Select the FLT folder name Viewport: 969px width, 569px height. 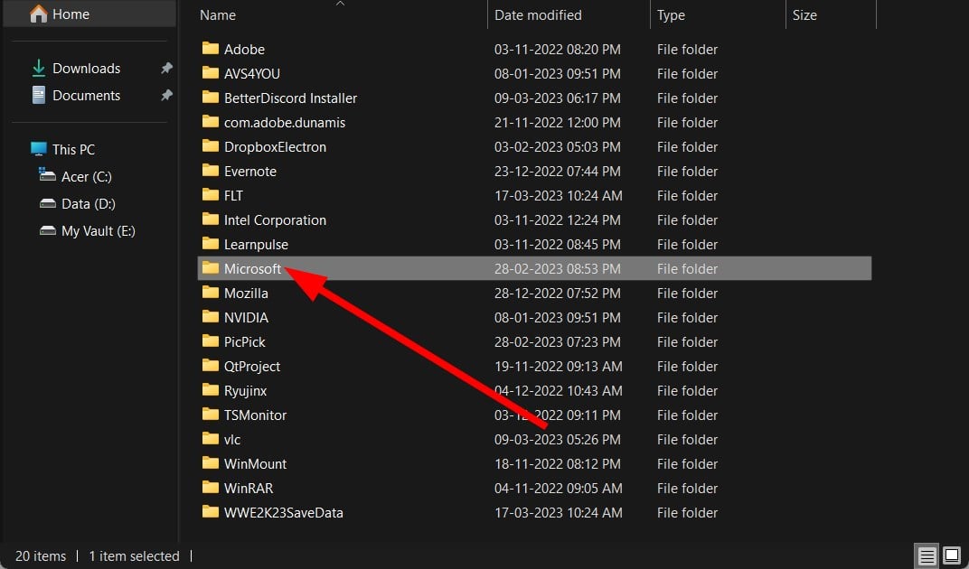click(x=233, y=196)
